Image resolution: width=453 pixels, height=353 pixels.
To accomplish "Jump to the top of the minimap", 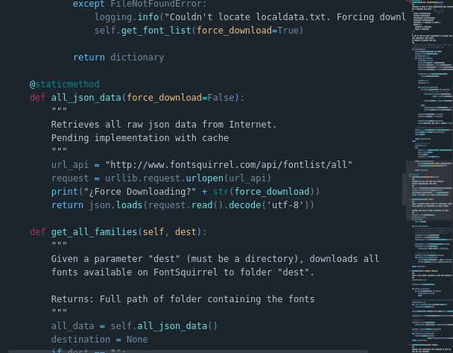I will click(x=431, y=3).
